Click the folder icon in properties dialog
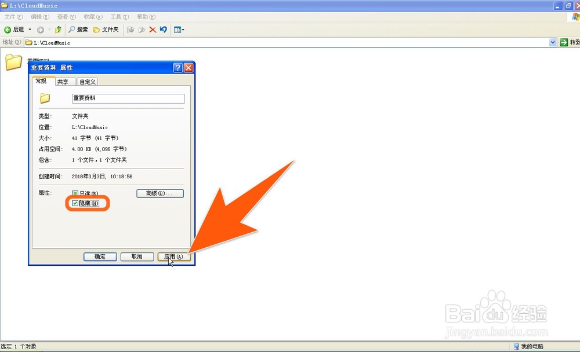The height and width of the screenshot is (352, 580). pyautogui.click(x=45, y=98)
